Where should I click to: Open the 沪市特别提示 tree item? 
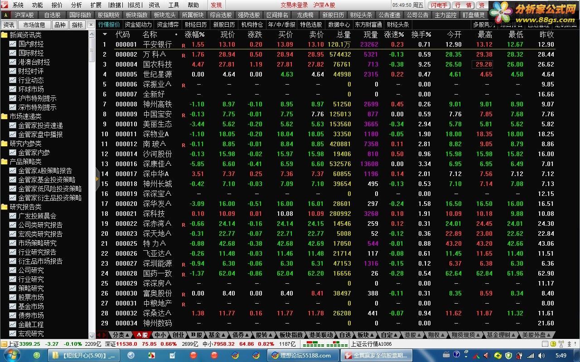(37, 98)
